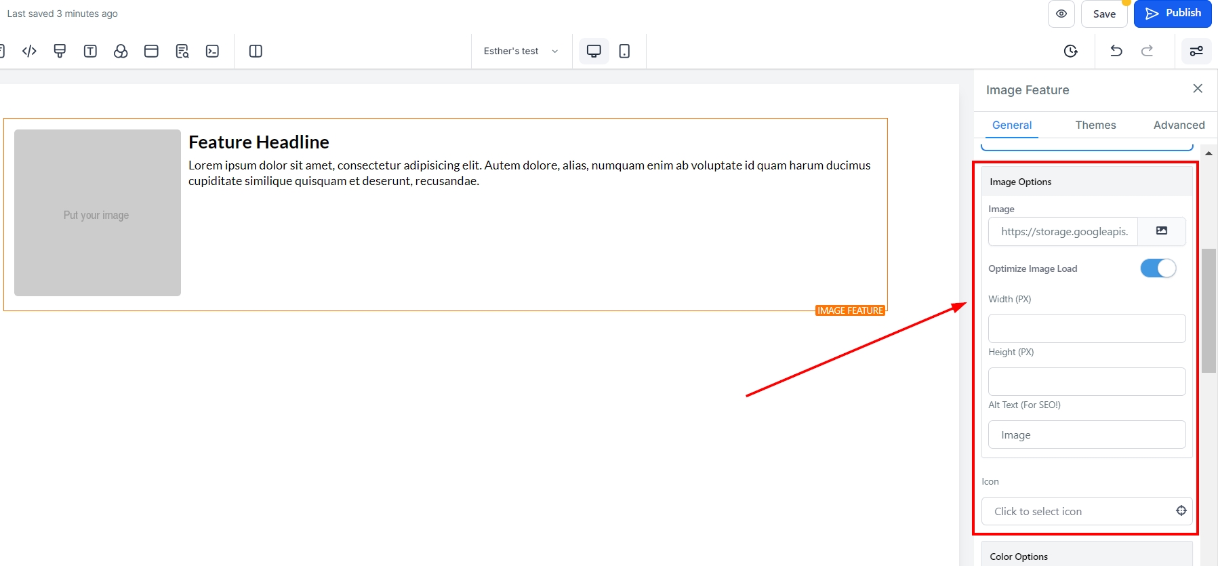Viewport: 1218px width, 566px height.
Task: Click the paint brush styling icon
Action: (60, 52)
